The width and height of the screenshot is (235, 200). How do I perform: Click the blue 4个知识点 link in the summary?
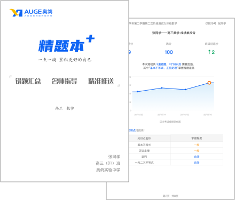[x=175, y=64]
